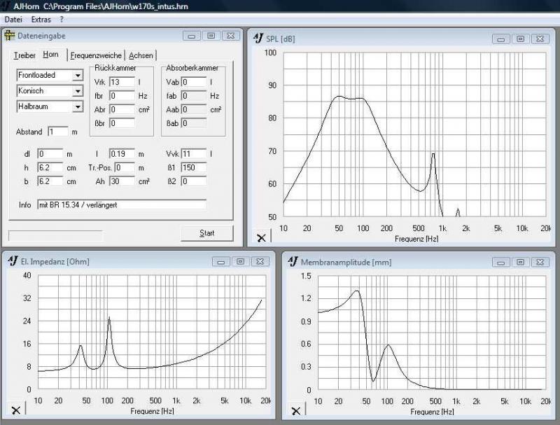Click into the Info text field
The height and width of the screenshot is (425, 560).
click(122, 205)
